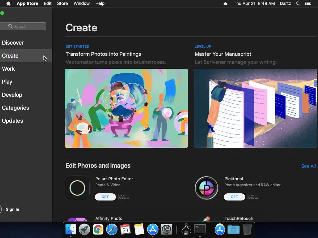This screenshot has height=238, width=318.
Task: Open Google Chrome from the Dock
Action: (x=98, y=230)
